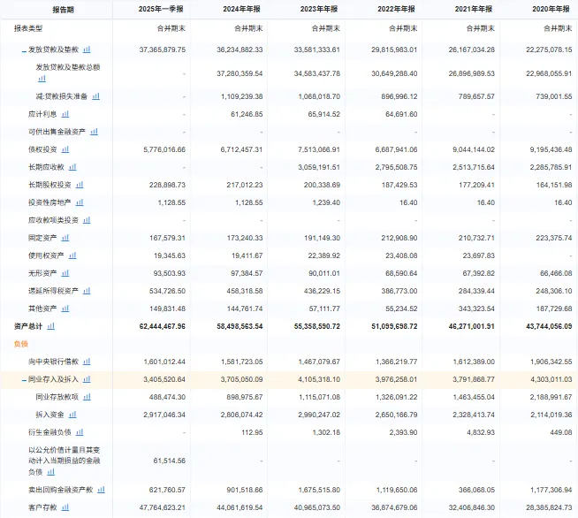
Task: Select central bank borrowing 1,601,012.44
Action: point(164,362)
